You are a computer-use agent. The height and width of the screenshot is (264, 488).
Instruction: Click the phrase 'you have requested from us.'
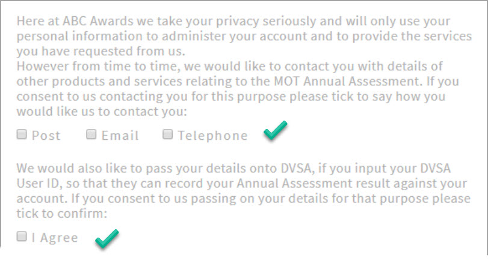click(x=100, y=51)
